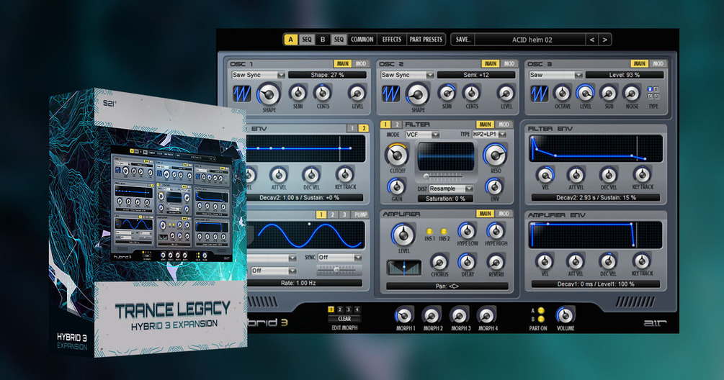The height and width of the screenshot is (380, 724).
Task: Click the OSC 2 waveform icon
Action: pyautogui.click(x=390, y=94)
